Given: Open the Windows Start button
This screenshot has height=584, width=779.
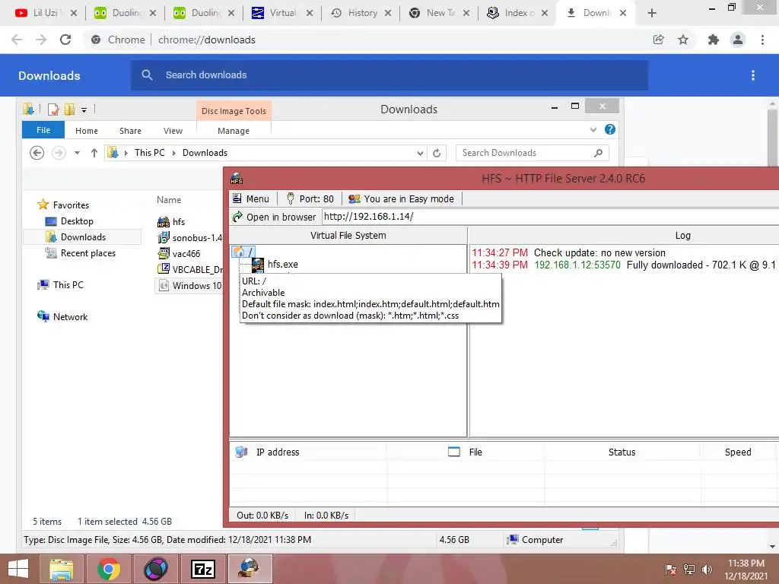Looking at the screenshot, I should click(x=18, y=569).
